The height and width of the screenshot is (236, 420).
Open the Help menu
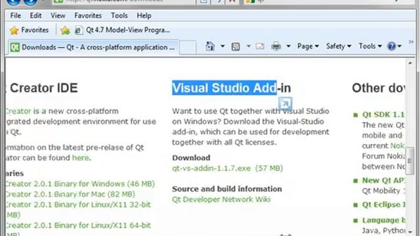(144, 16)
